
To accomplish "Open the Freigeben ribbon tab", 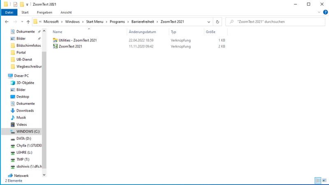I will coord(44,12).
